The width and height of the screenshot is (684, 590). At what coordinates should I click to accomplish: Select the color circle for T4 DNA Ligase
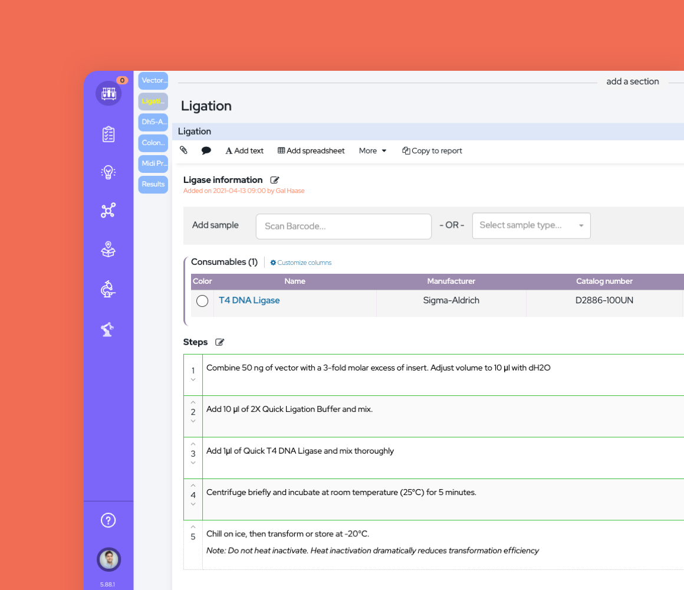(x=202, y=300)
